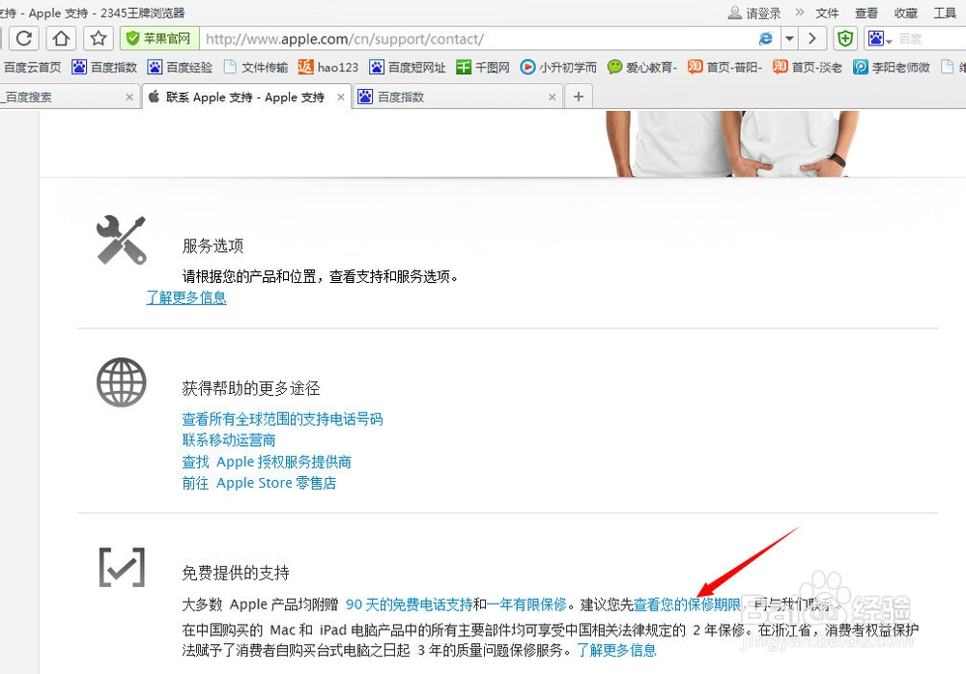
Task: Go to the browser home page icon
Action: (61, 39)
